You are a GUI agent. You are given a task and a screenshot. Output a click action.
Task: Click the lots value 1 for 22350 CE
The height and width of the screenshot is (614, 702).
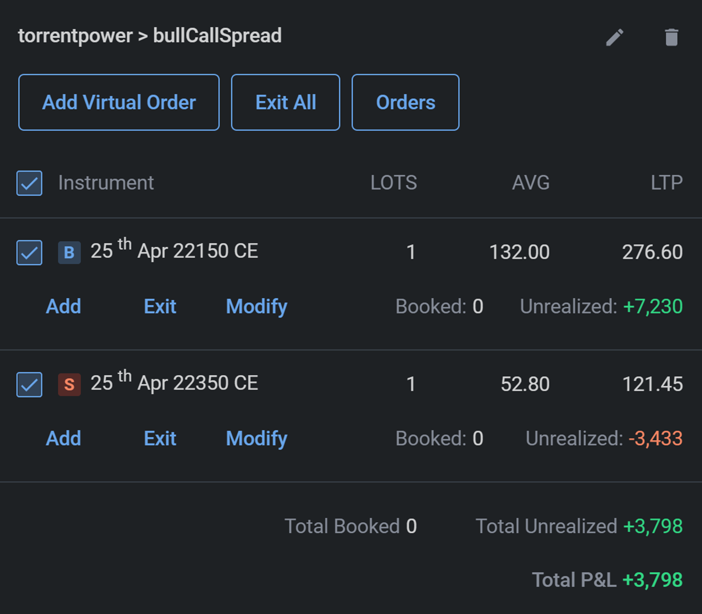click(411, 384)
